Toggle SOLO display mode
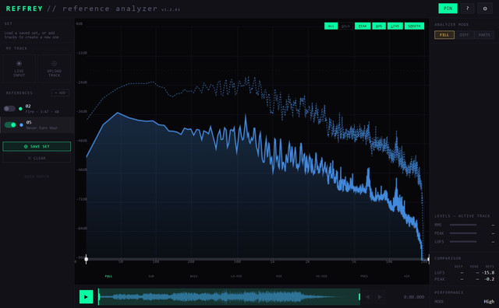The height and width of the screenshot is (308, 499). tap(345, 26)
